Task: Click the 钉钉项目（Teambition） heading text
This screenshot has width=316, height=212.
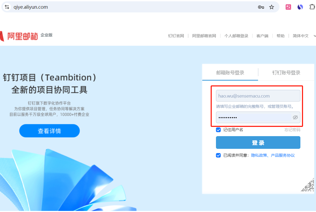Action: click(x=49, y=77)
